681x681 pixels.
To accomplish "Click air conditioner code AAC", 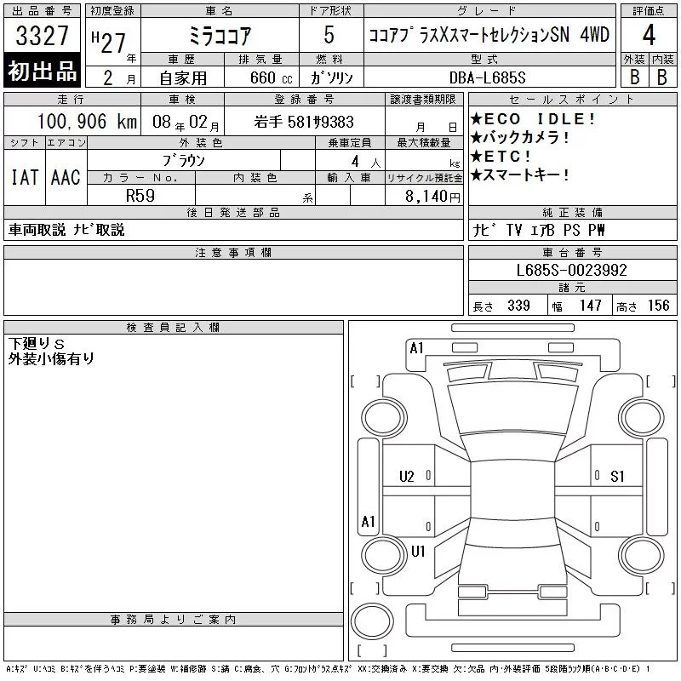I will coord(66,177).
